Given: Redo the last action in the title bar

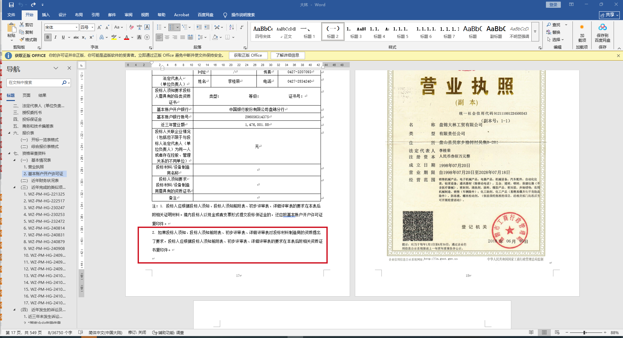Looking at the screenshot, I should [x=33, y=5].
